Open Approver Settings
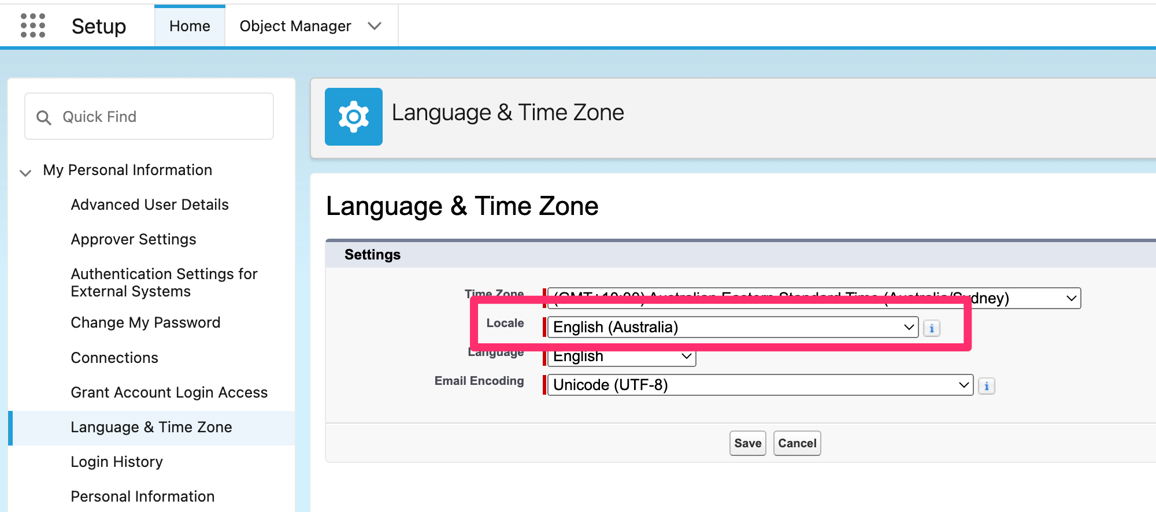Image resolution: width=1156 pixels, height=512 pixels. coord(134,239)
